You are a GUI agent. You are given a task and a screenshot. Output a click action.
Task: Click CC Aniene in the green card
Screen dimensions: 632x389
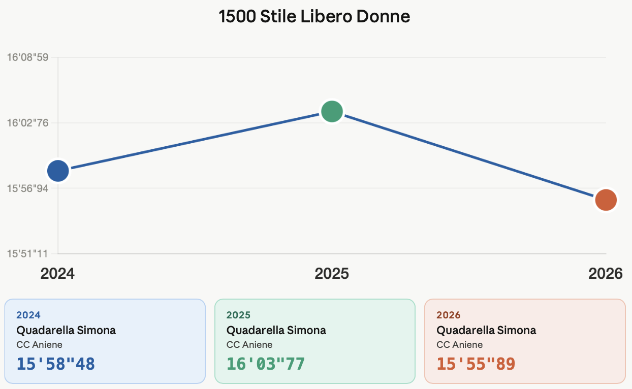click(x=249, y=345)
